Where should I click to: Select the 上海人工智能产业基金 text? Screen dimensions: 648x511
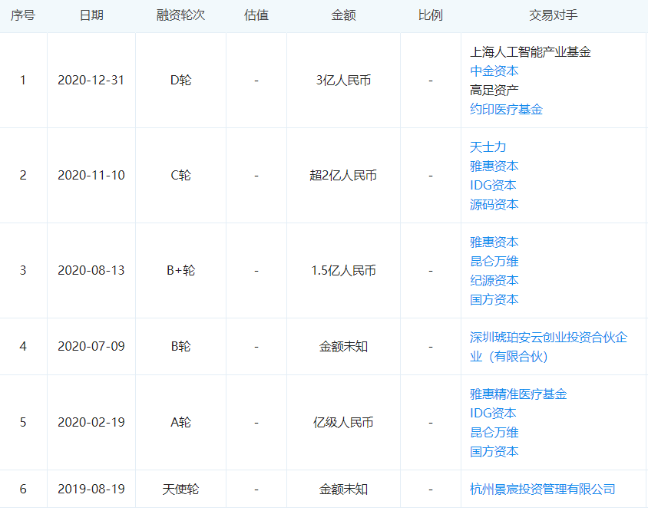coord(531,52)
